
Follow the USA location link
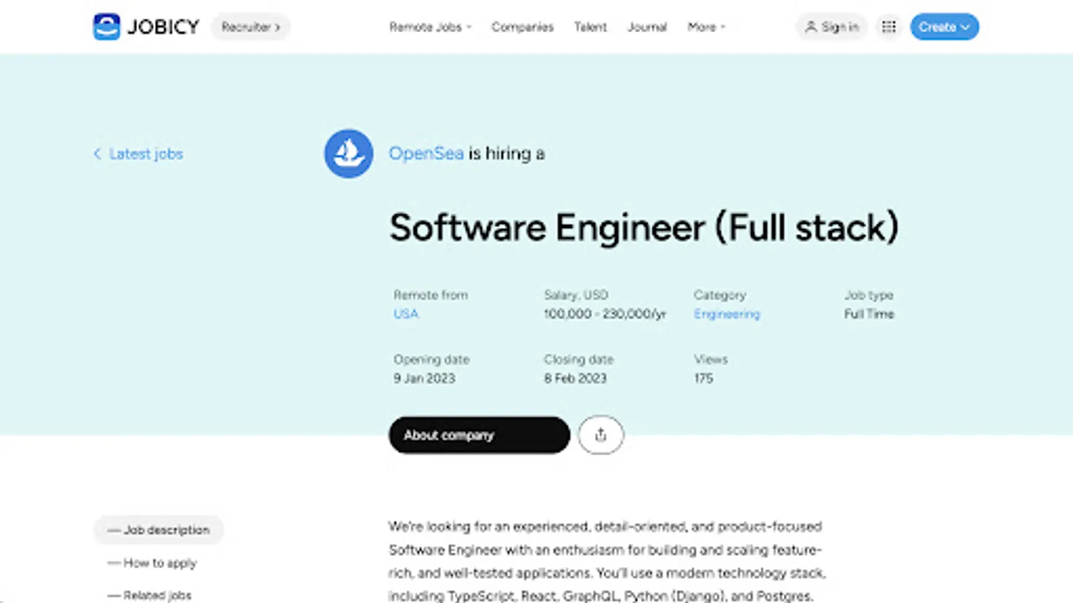(406, 314)
